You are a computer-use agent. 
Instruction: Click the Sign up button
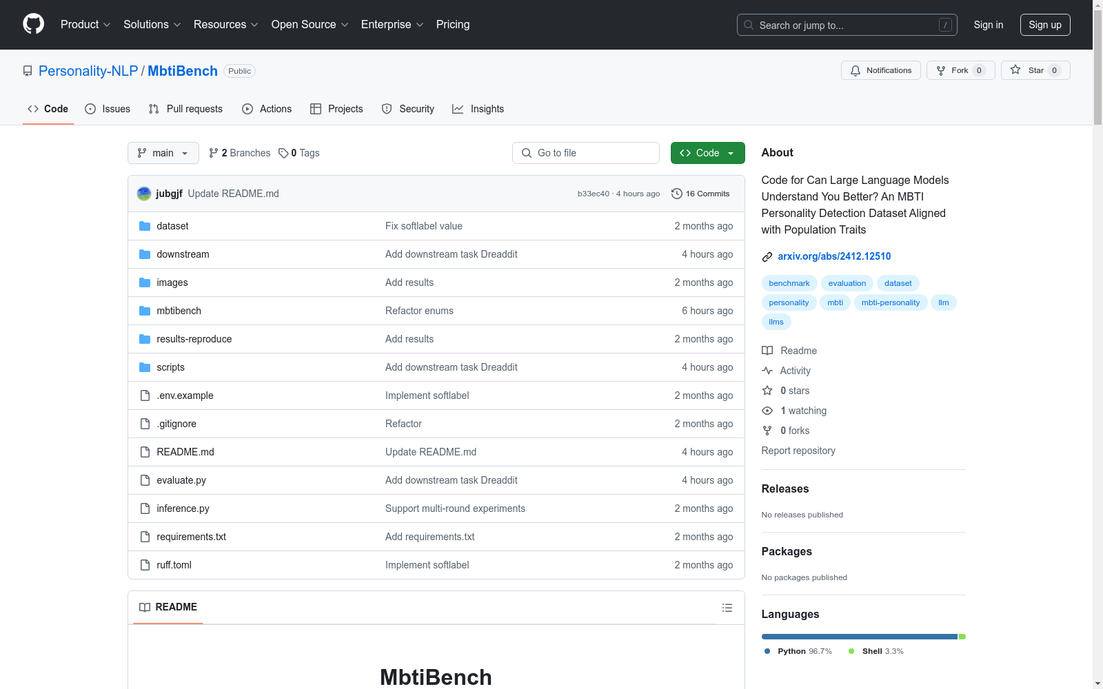click(x=1045, y=25)
